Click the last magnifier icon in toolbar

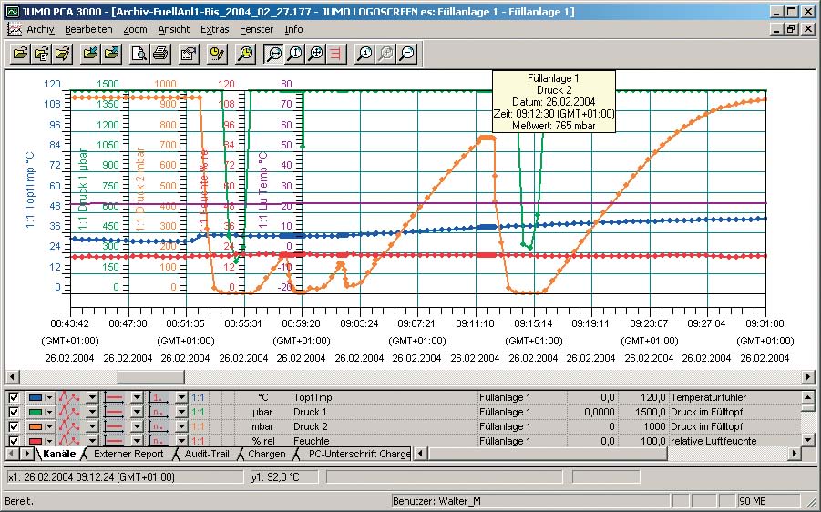[x=406, y=54]
